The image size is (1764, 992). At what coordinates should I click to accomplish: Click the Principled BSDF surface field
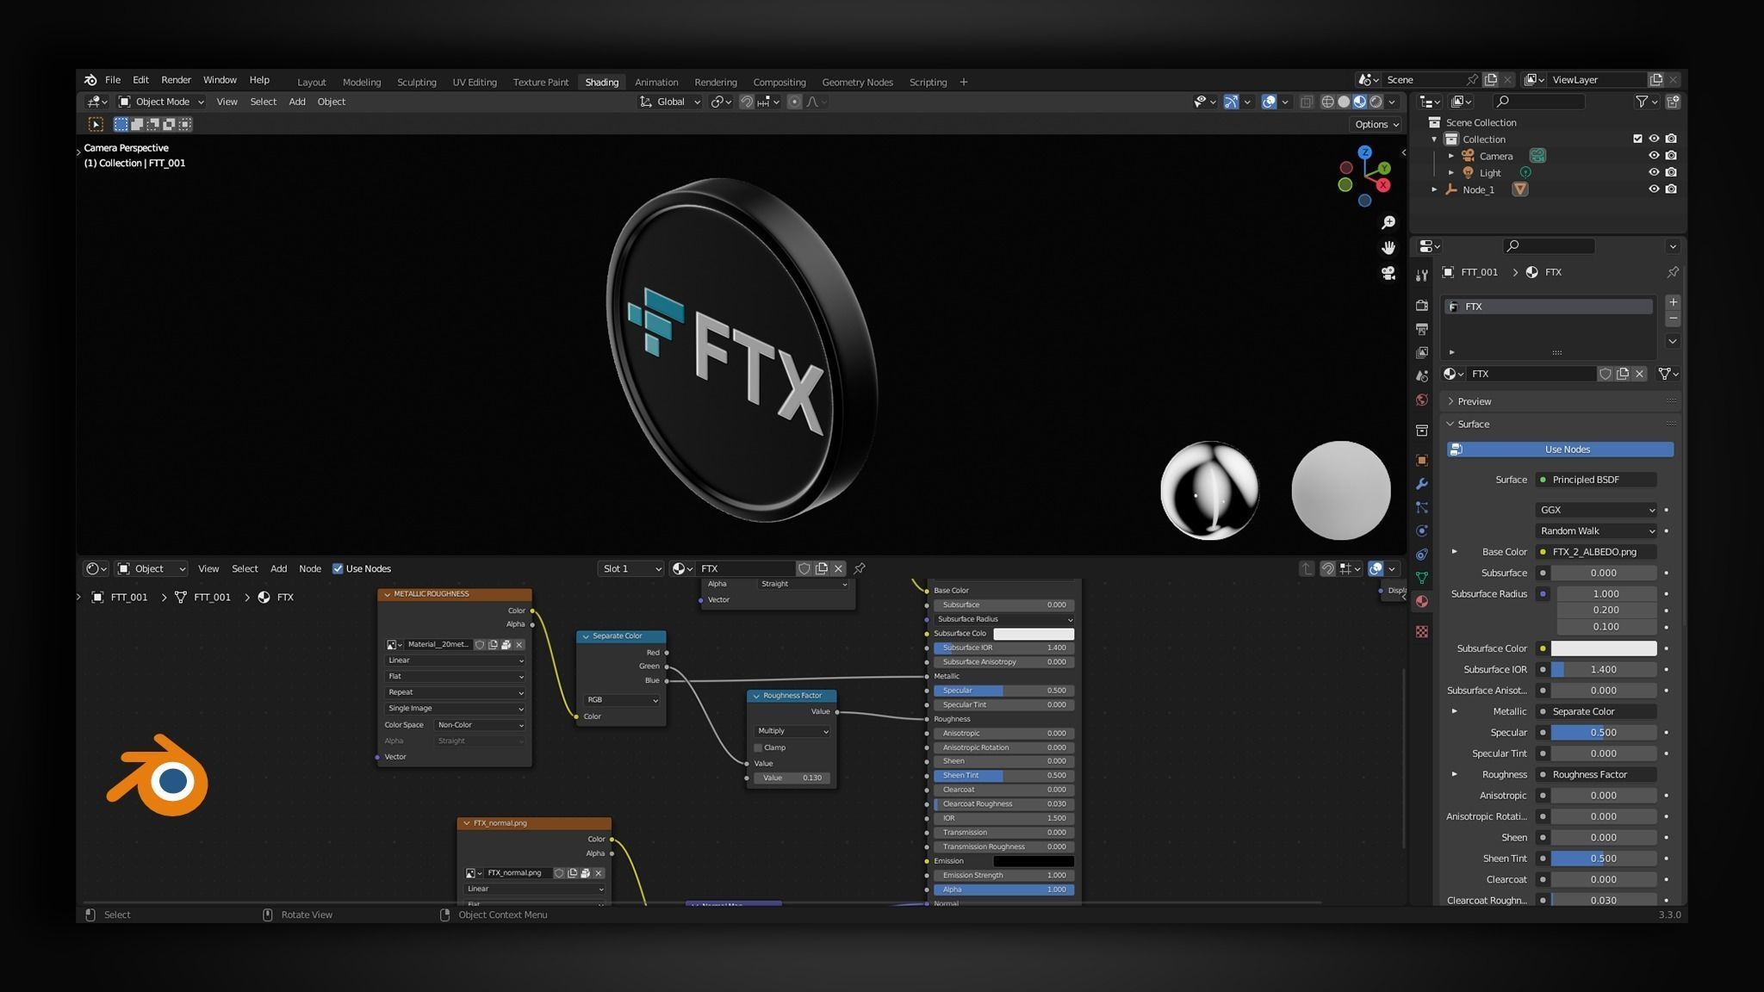pos(1596,480)
